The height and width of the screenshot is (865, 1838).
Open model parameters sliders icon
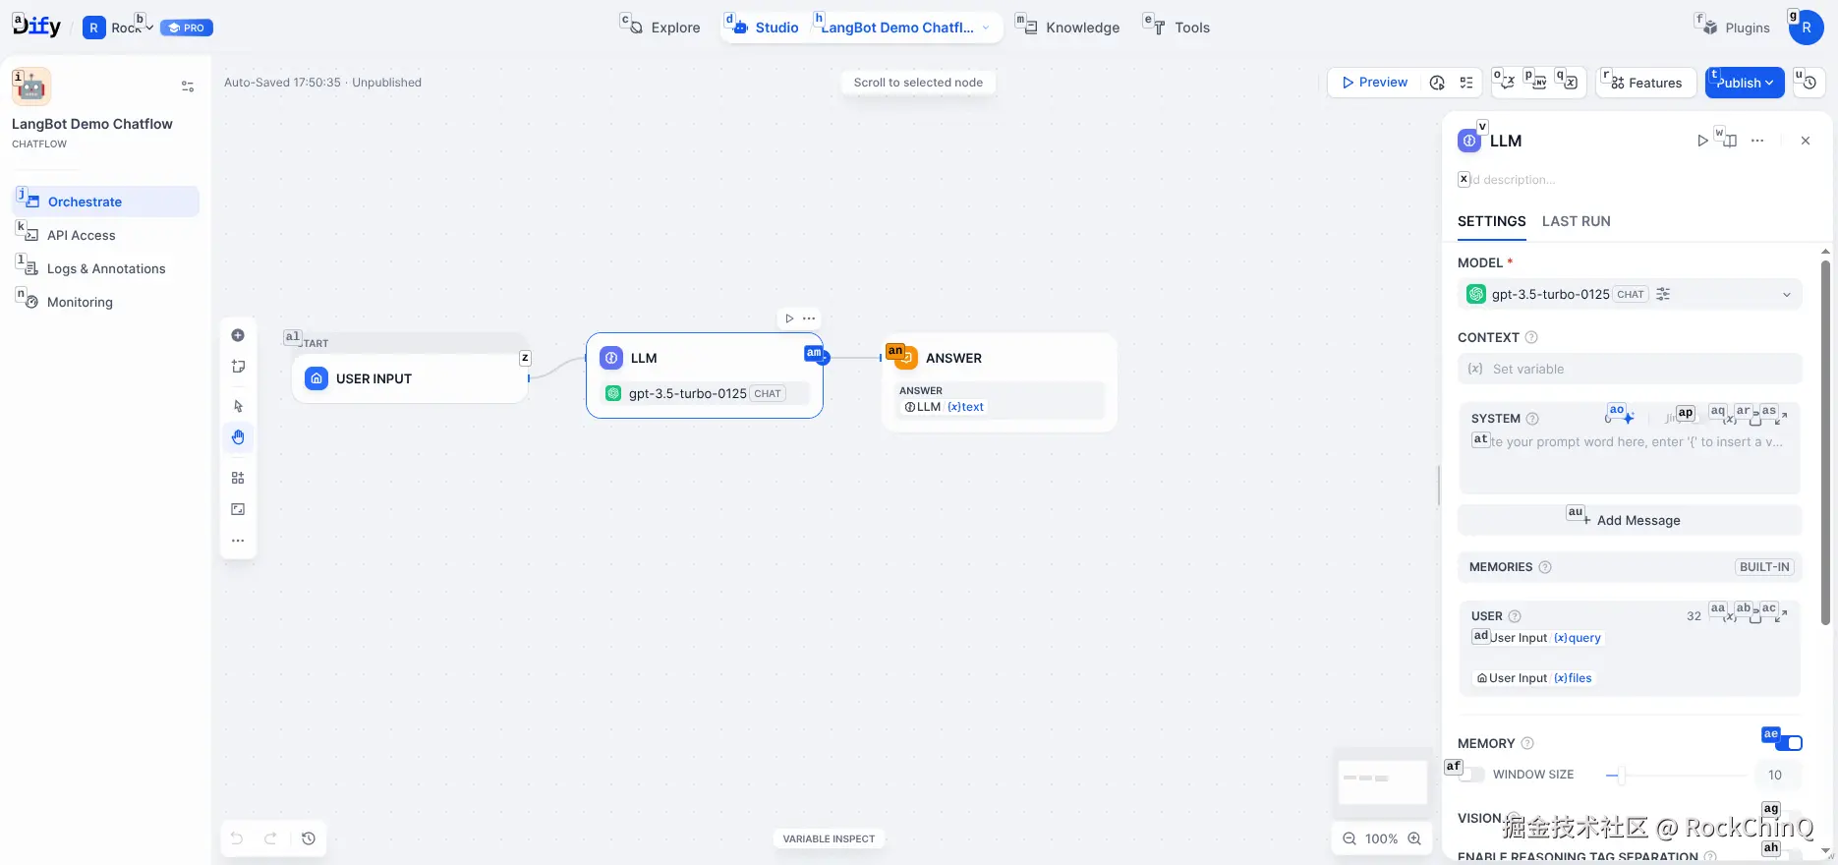tap(1663, 294)
